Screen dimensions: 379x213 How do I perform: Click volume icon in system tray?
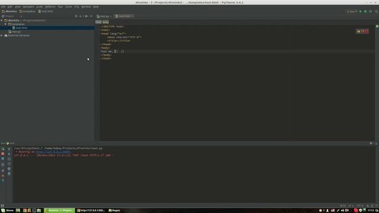click(x=342, y=211)
